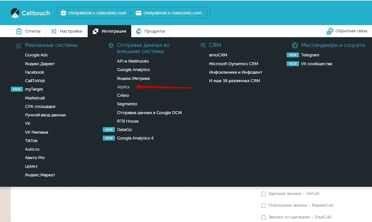Viewport: 372px width, 222px height.
Task: Enable the Удачные звонки – OkCall checkbox
Action: point(263,194)
